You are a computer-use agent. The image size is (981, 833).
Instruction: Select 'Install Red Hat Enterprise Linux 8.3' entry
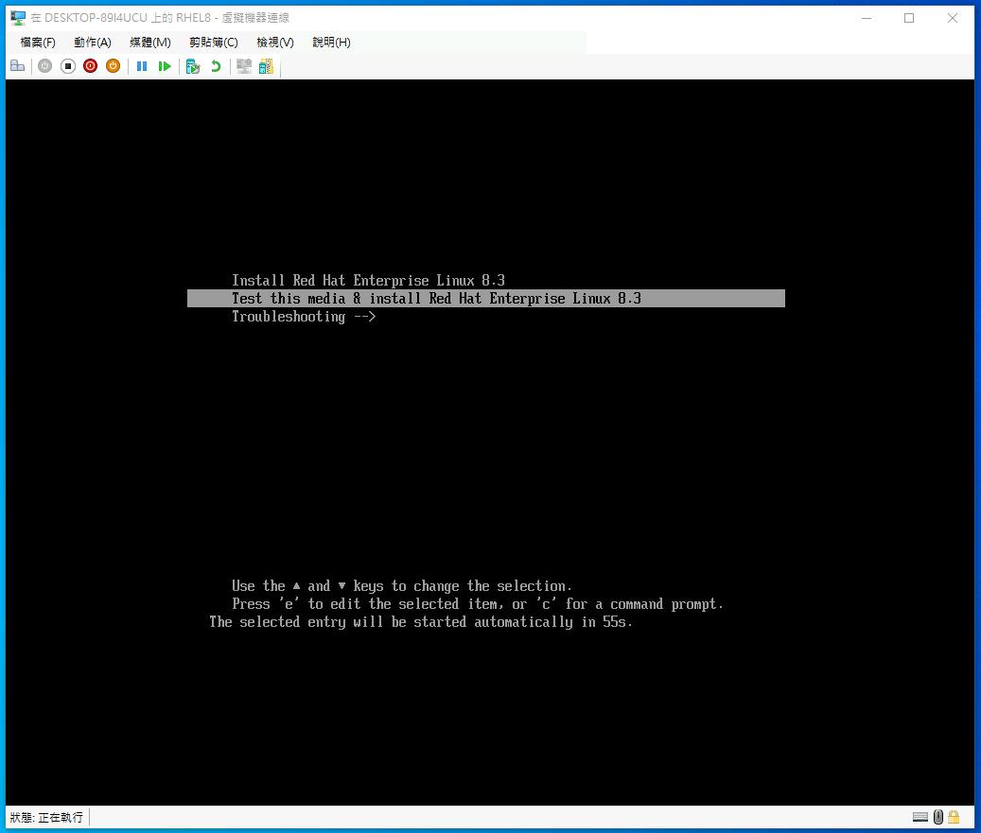click(x=369, y=280)
